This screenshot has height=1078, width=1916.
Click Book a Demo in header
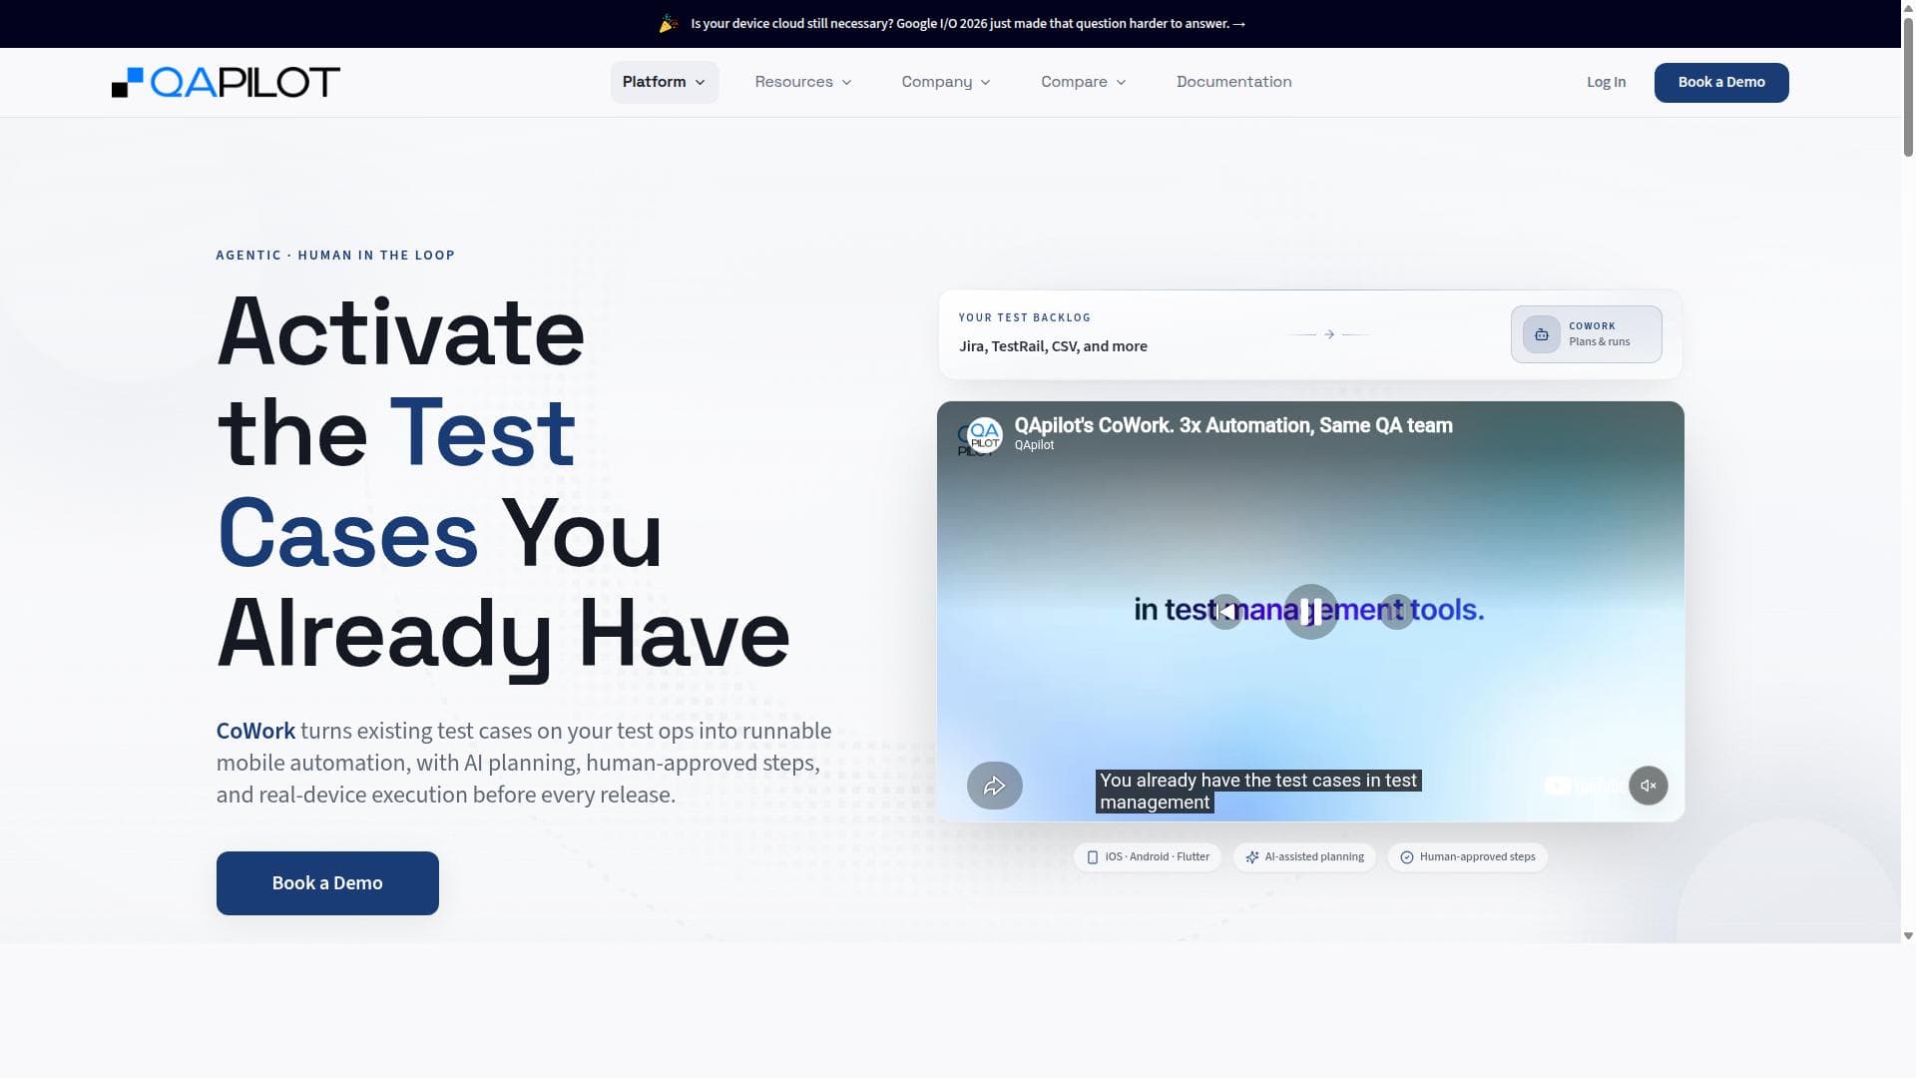click(x=1720, y=82)
